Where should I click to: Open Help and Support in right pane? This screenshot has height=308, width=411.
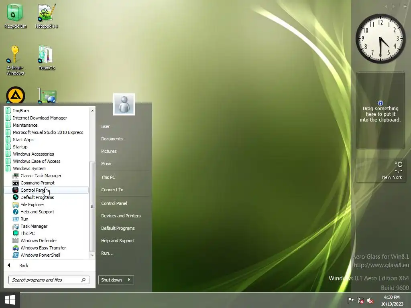coord(118,241)
